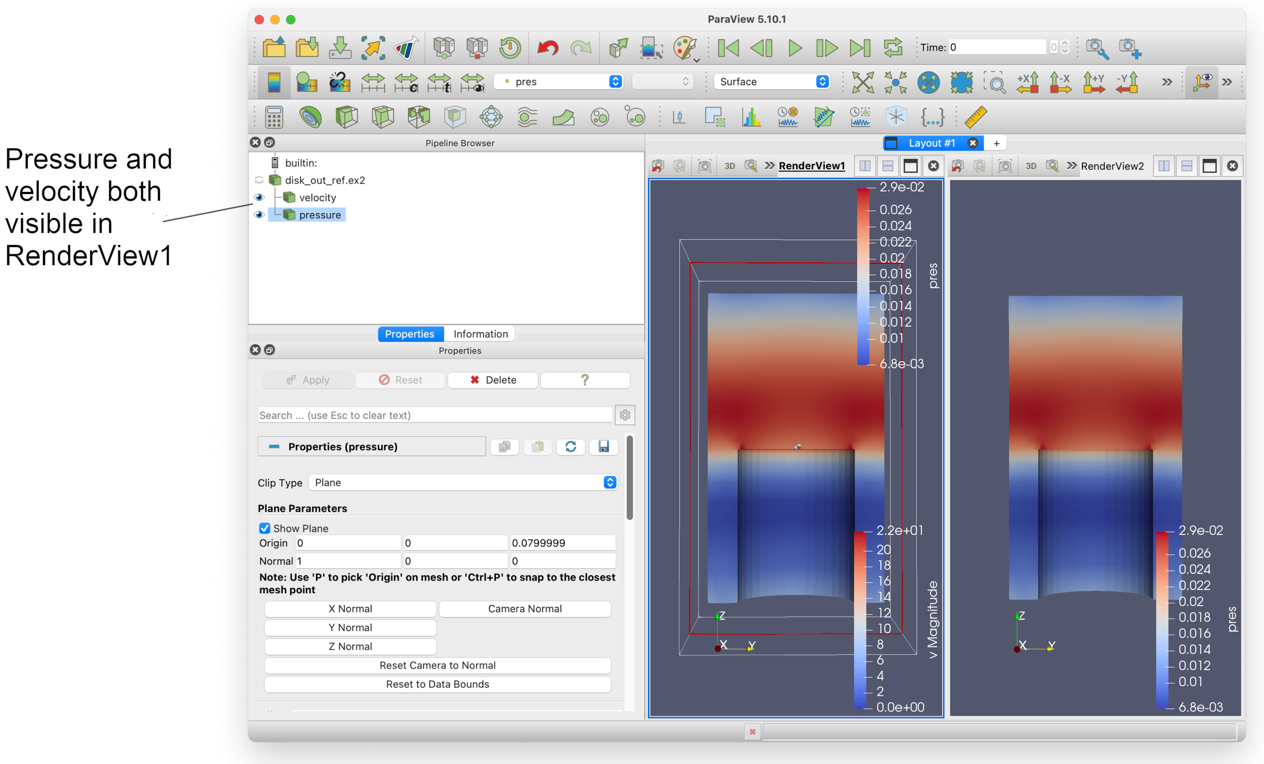The width and height of the screenshot is (1264, 764).
Task: Click the Stream Tracer filter icon
Action: pos(527,117)
